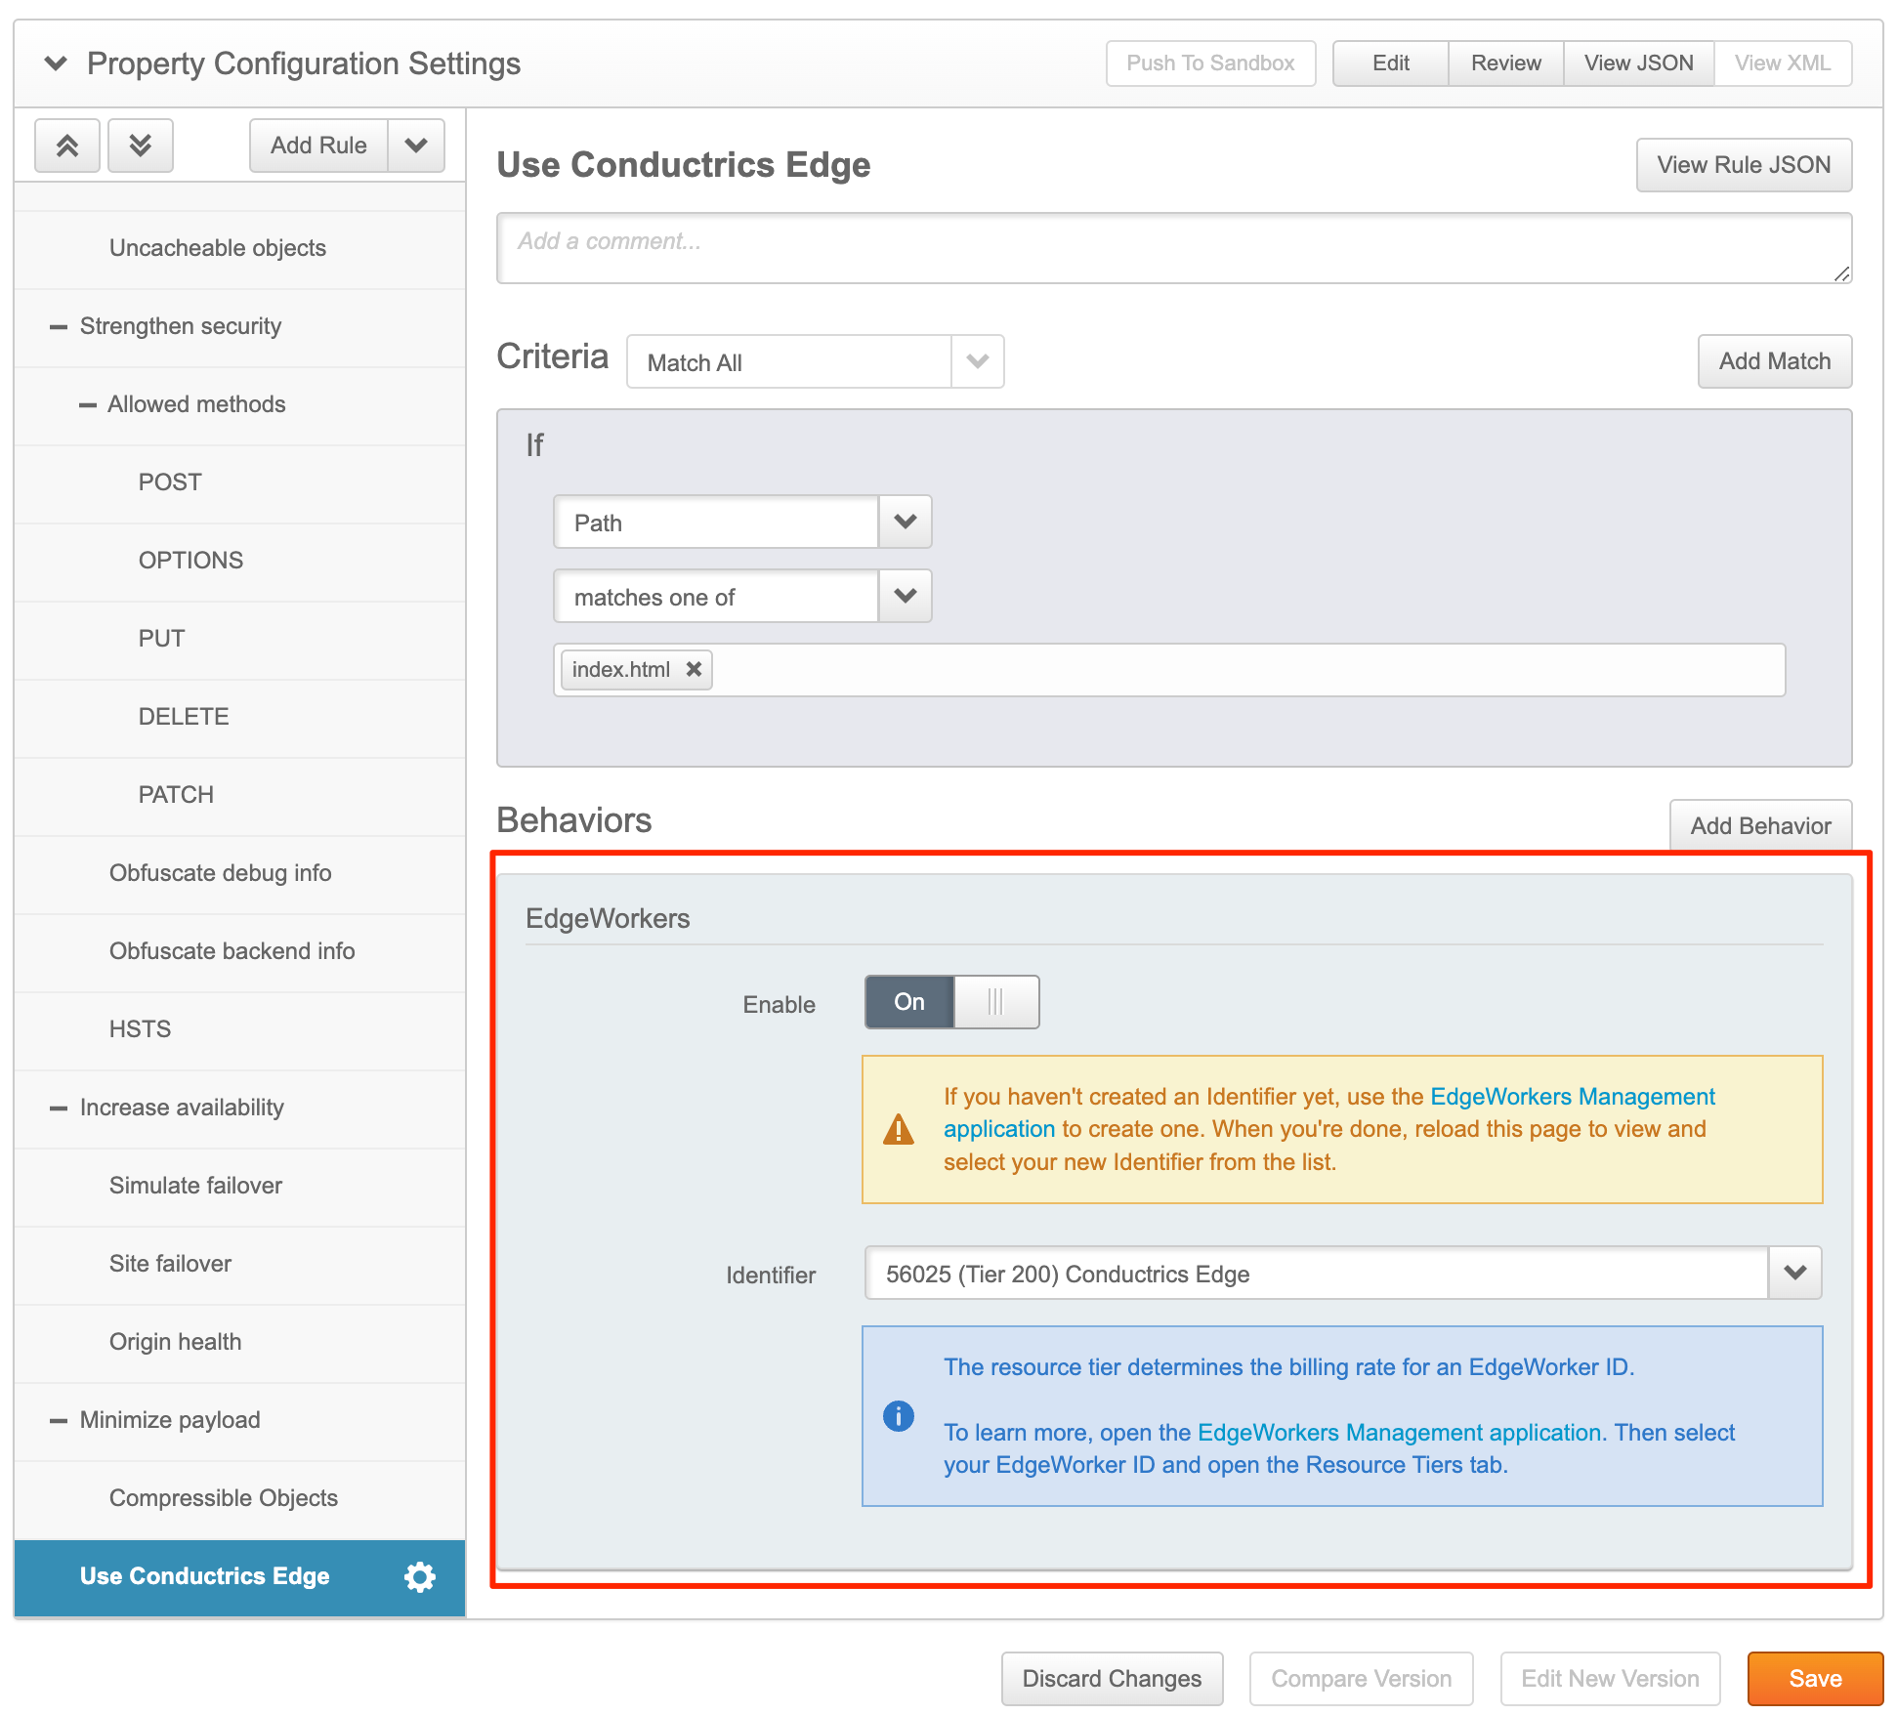Toggle the EdgeWorkers Enable switch
Viewport: 1897px width, 1715px height.
pos(951,1002)
